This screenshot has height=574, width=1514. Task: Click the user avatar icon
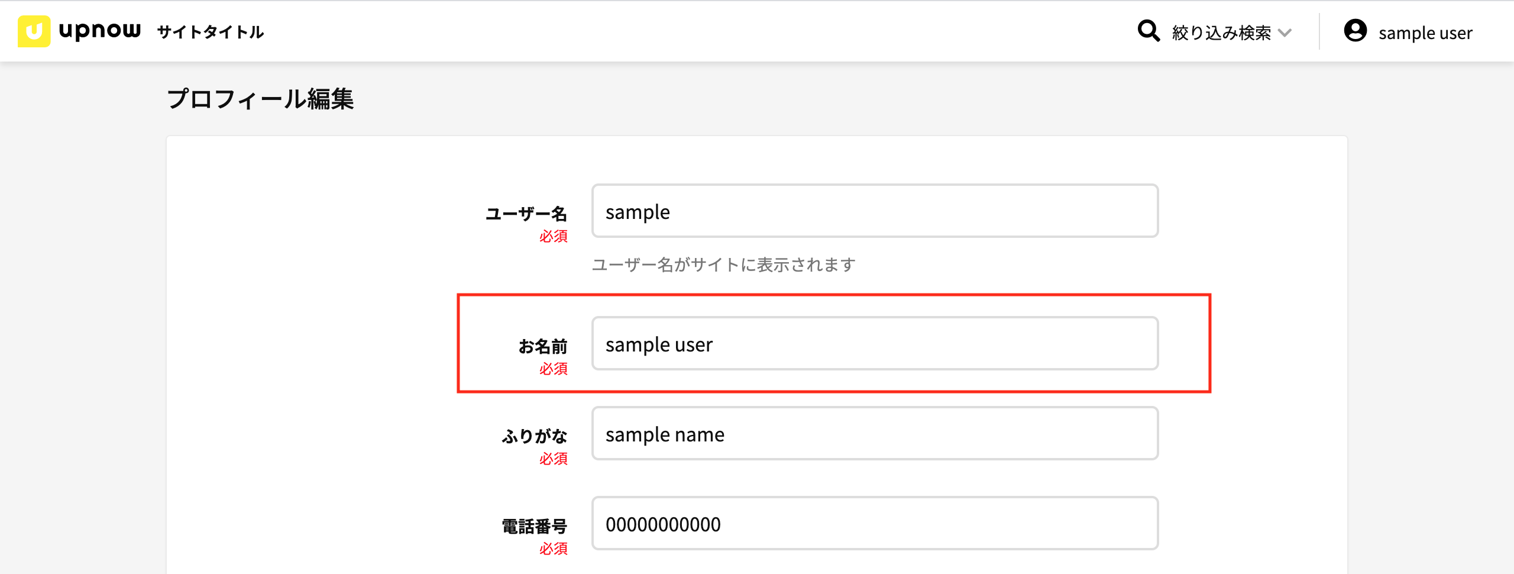(1356, 31)
